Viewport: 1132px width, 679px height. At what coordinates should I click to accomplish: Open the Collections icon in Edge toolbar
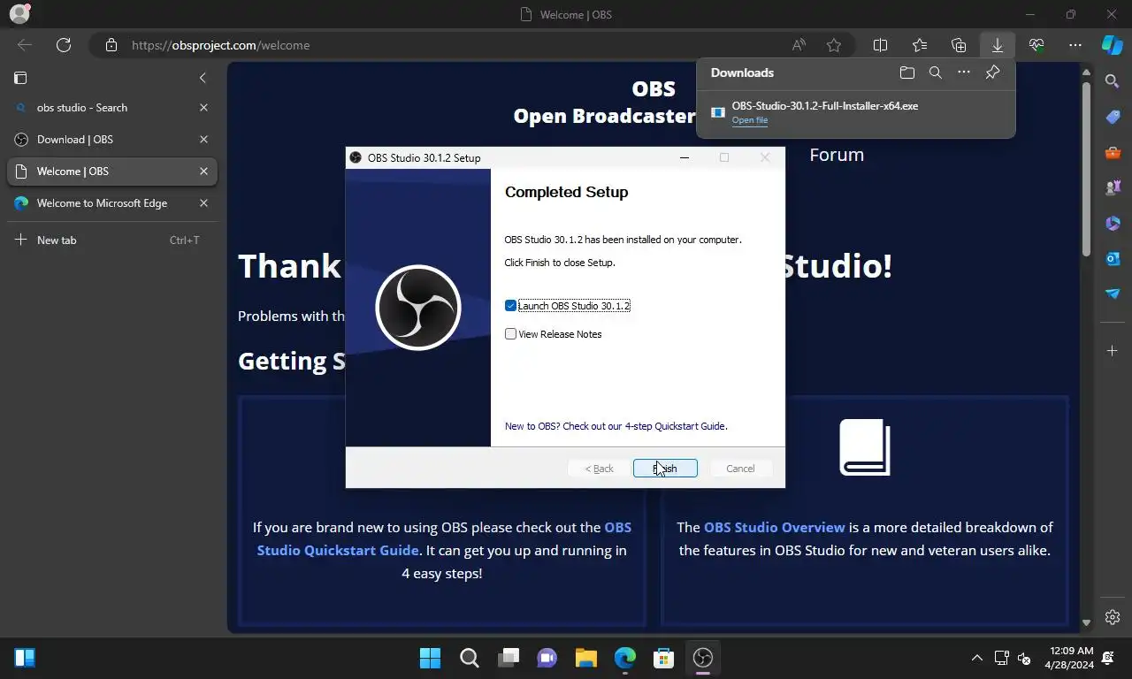pos(959,45)
